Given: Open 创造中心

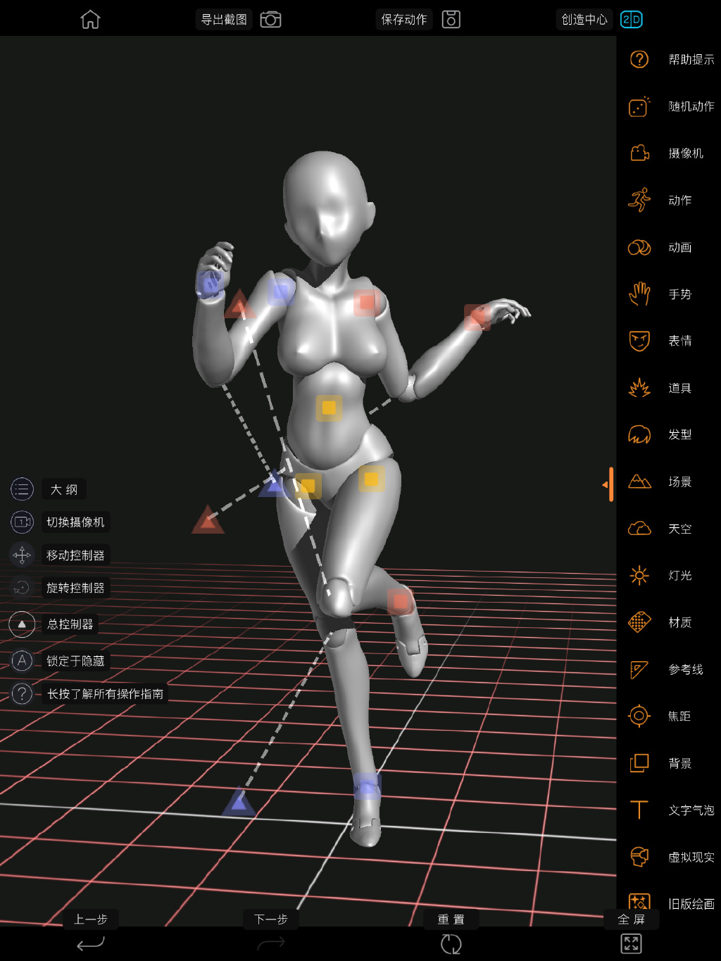Looking at the screenshot, I should coord(584,19).
